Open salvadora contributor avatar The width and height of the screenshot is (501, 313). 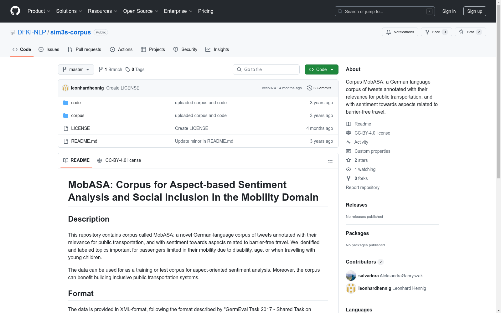351,276
